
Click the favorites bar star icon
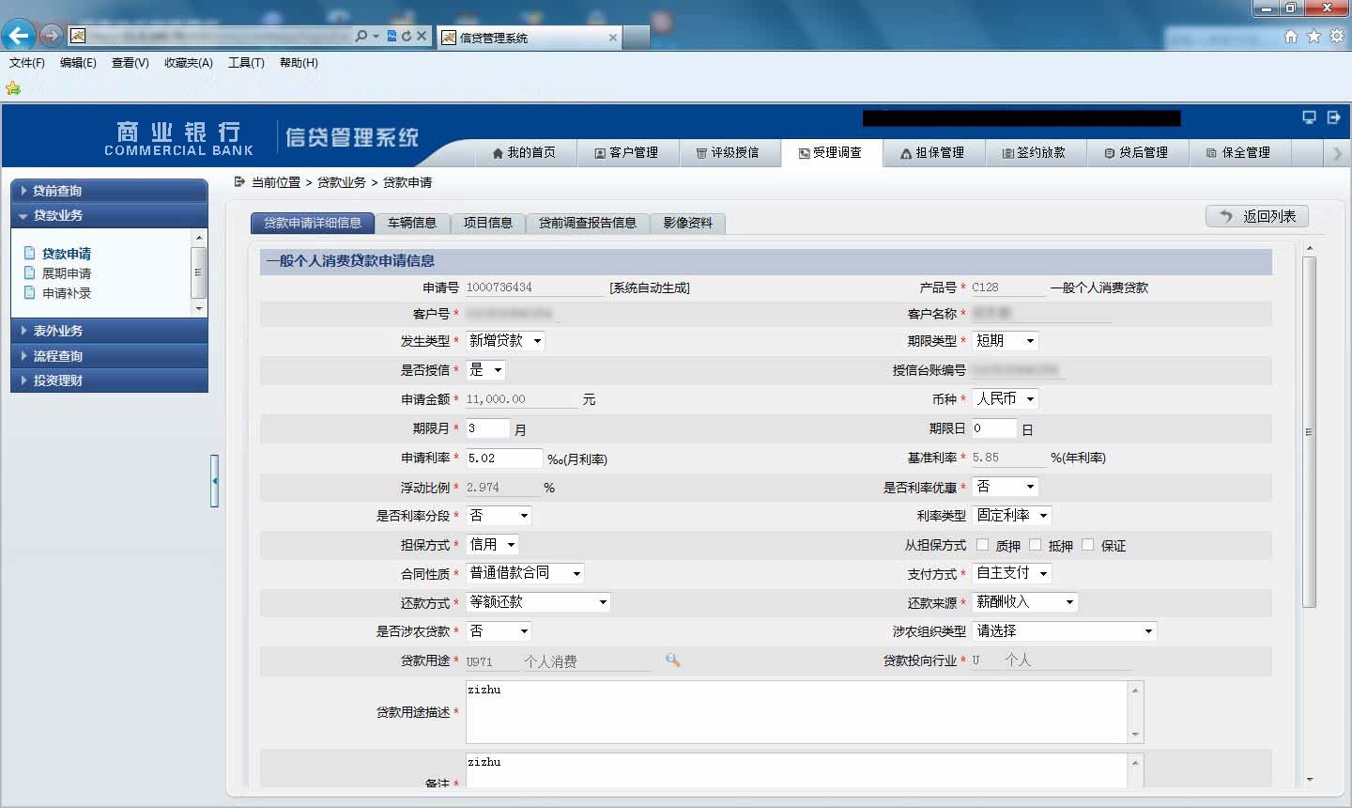tap(13, 88)
